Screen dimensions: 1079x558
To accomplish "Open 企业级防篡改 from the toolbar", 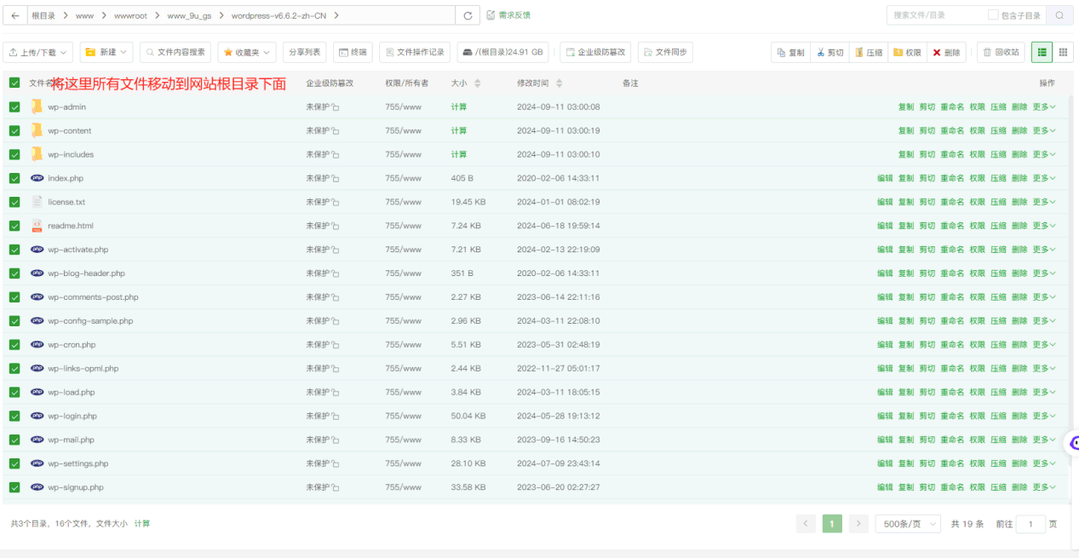I will 595,52.
